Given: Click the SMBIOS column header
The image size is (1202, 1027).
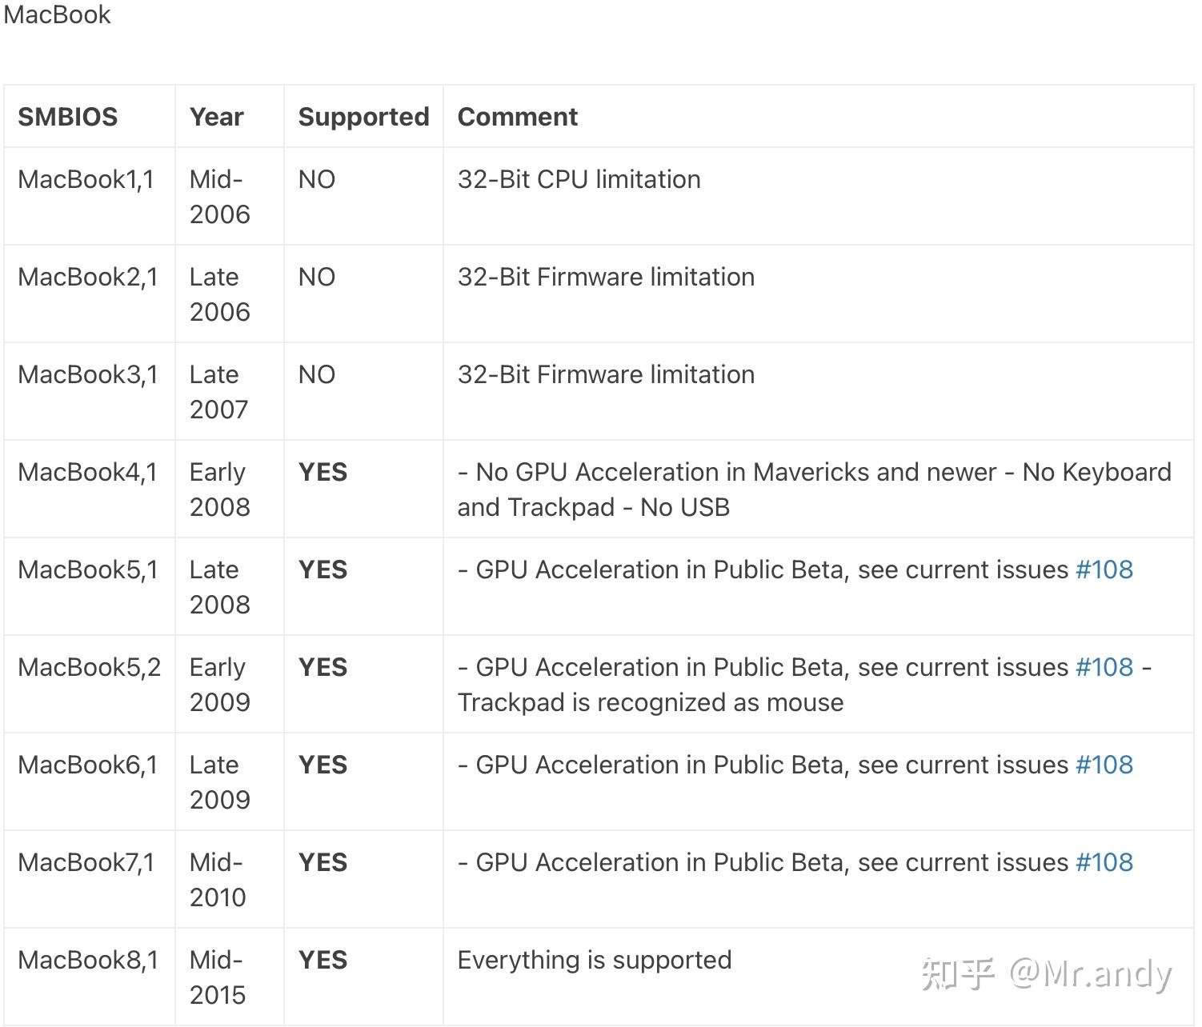Looking at the screenshot, I should (68, 117).
